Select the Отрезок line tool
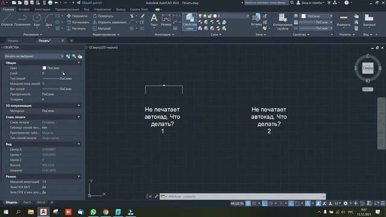 (7, 20)
